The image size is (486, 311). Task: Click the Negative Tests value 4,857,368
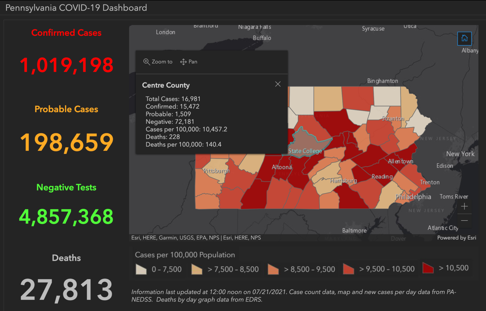(x=66, y=216)
